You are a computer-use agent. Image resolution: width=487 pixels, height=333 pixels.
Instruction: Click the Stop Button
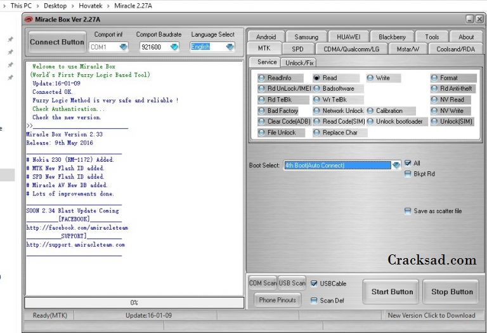[452, 292]
